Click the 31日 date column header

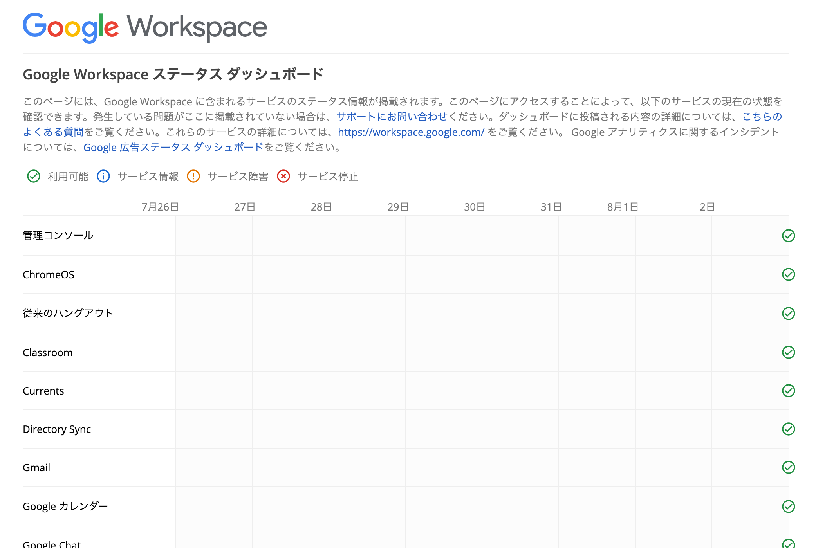(551, 207)
